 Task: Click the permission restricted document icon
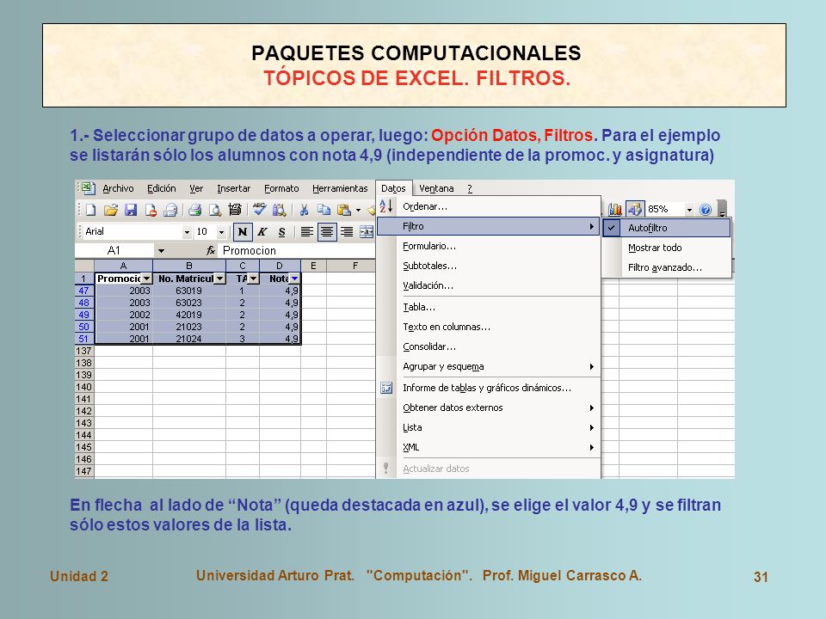[x=151, y=210]
